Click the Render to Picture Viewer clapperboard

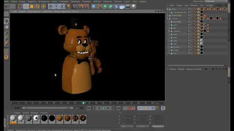80,7
